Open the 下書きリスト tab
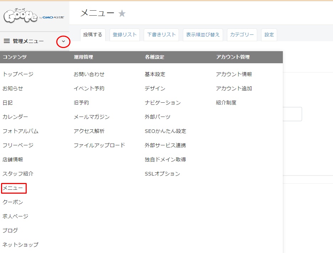Viewport: 333px width, 253px height. point(162,34)
